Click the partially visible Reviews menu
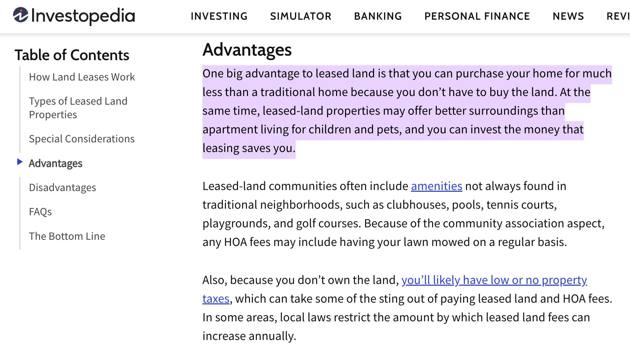630x360 pixels. click(x=618, y=16)
